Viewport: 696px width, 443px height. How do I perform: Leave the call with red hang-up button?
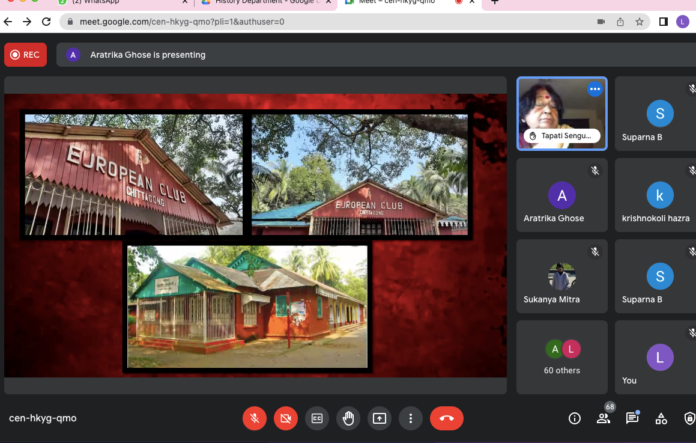pyautogui.click(x=447, y=418)
